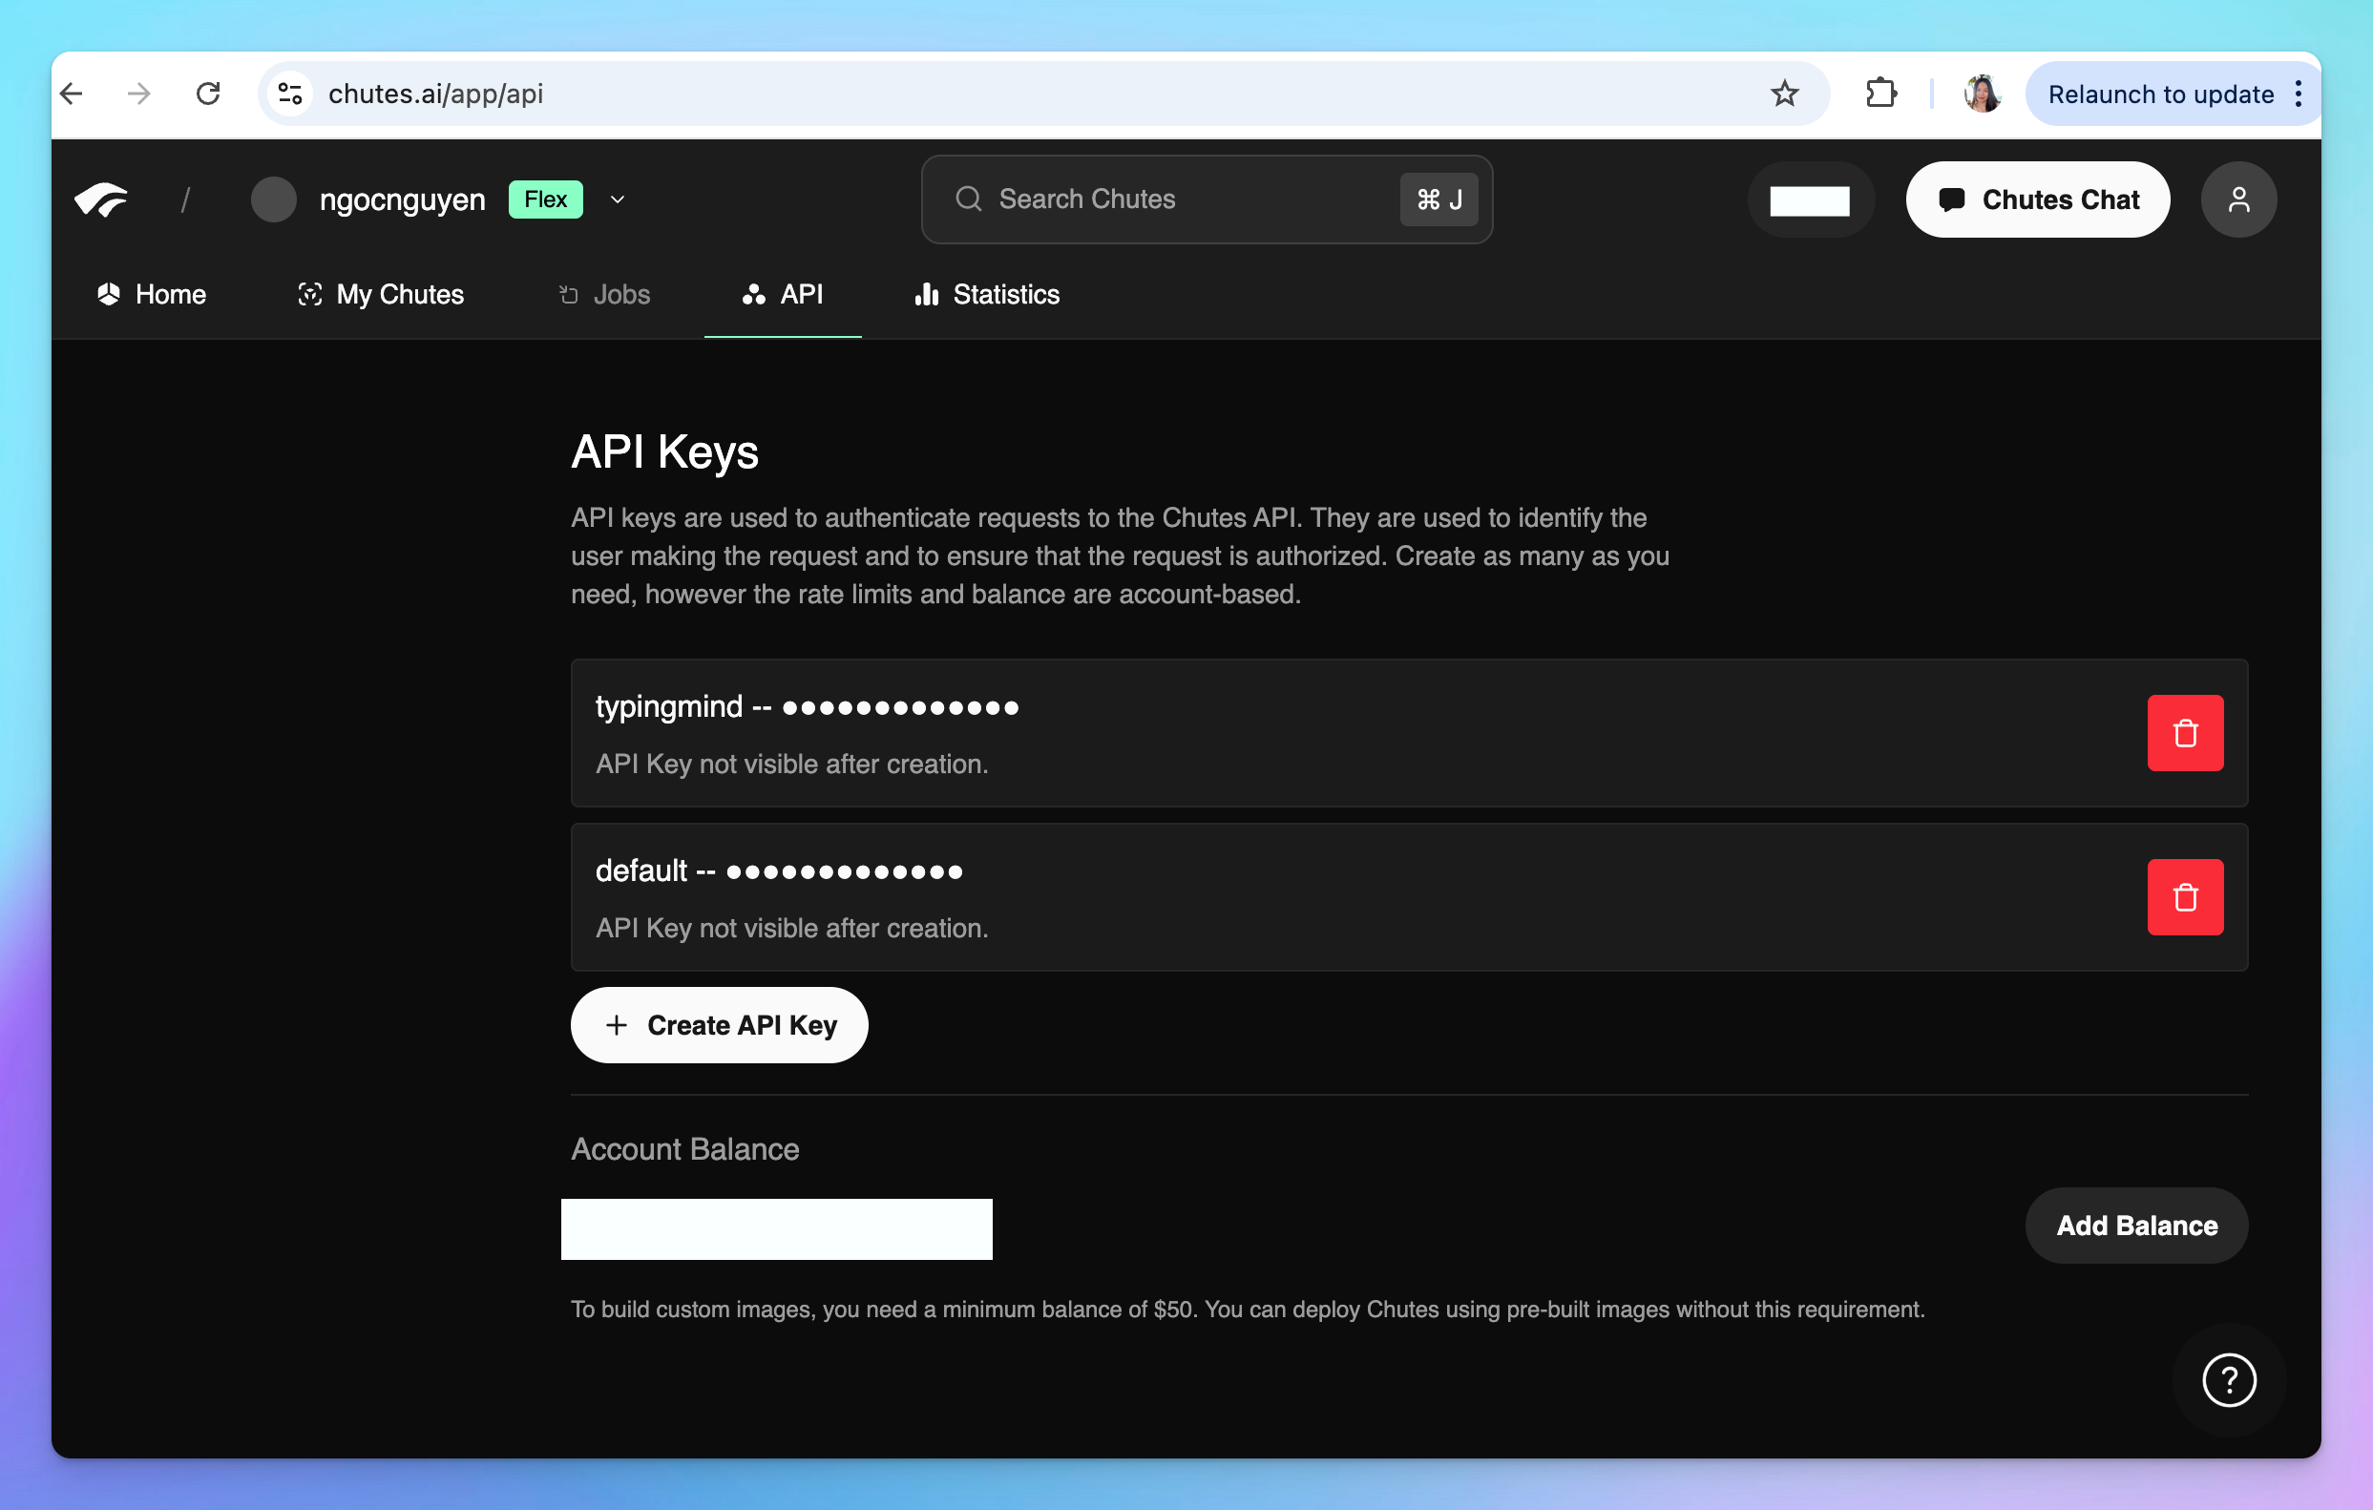Open browser extensions puzzle icon
The width and height of the screenshot is (2373, 1510).
pyautogui.click(x=1880, y=94)
